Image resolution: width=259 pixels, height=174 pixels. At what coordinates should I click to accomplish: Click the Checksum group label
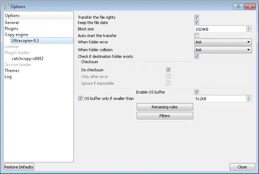[x=89, y=62]
